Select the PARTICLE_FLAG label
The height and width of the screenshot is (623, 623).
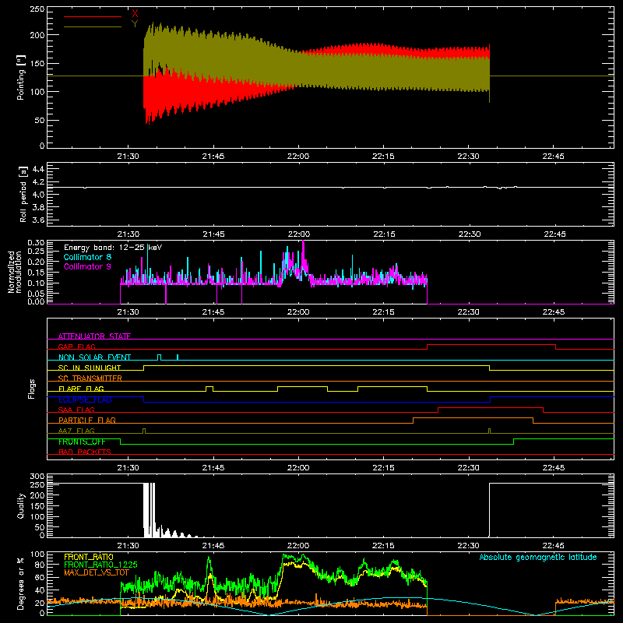tap(87, 420)
